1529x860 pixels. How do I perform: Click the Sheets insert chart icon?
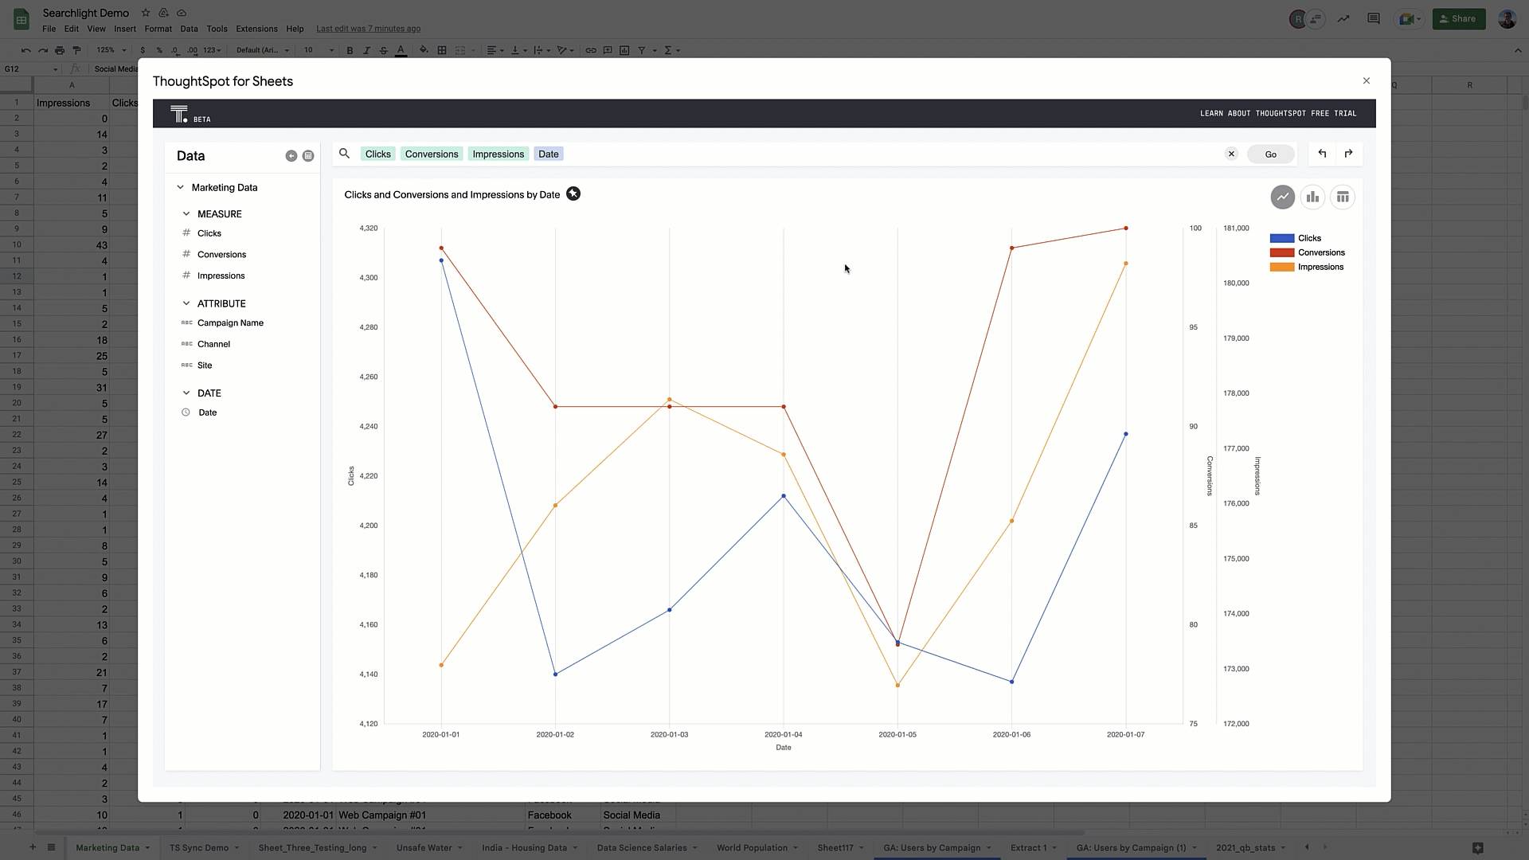coord(624,50)
